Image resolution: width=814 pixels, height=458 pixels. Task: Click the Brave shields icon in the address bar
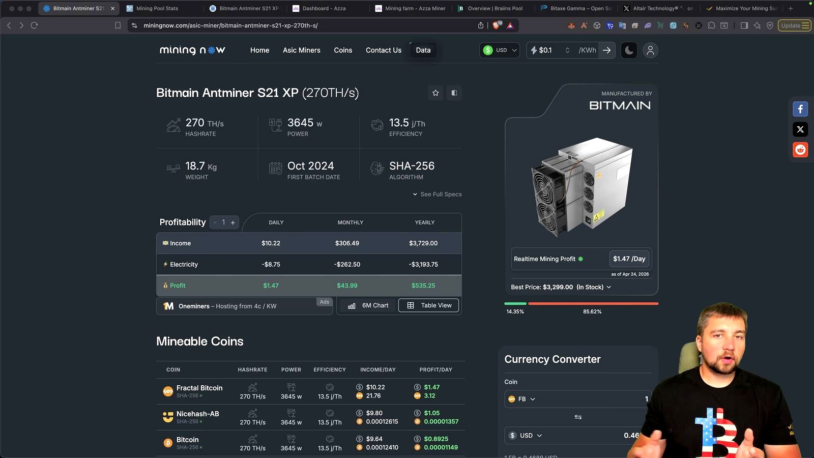[x=497, y=25]
